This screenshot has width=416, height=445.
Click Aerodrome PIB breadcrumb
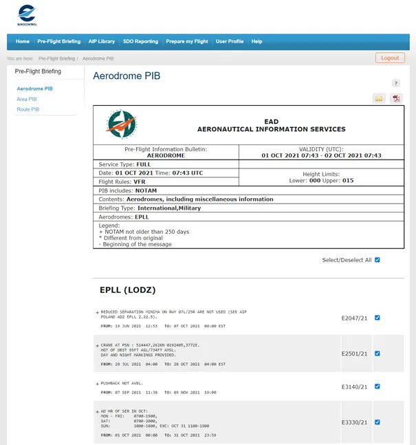tap(98, 58)
